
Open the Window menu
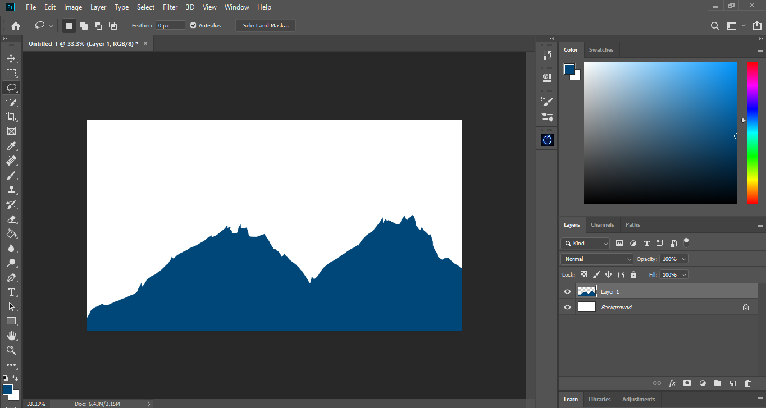point(236,7)
